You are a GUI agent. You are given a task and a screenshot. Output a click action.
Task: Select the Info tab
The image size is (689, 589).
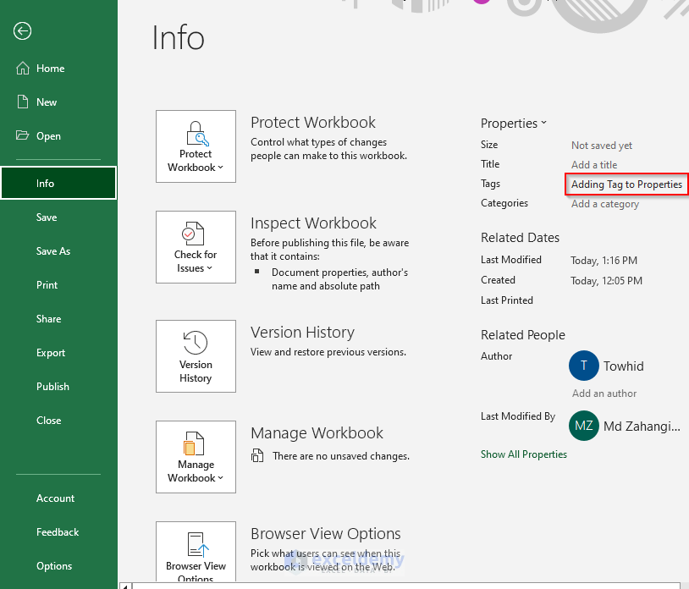pyautogui.click(x=58, y=183)
